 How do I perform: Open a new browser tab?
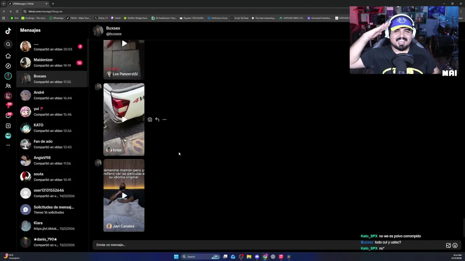53,4
